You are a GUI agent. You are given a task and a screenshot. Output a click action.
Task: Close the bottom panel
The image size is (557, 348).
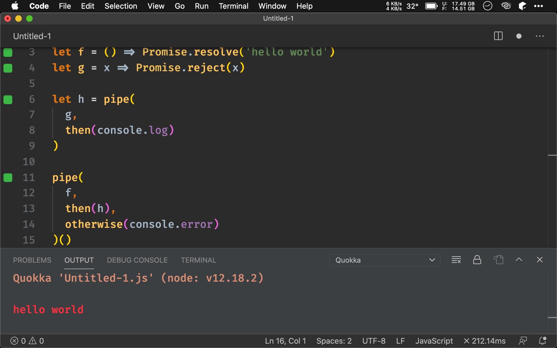540,260
